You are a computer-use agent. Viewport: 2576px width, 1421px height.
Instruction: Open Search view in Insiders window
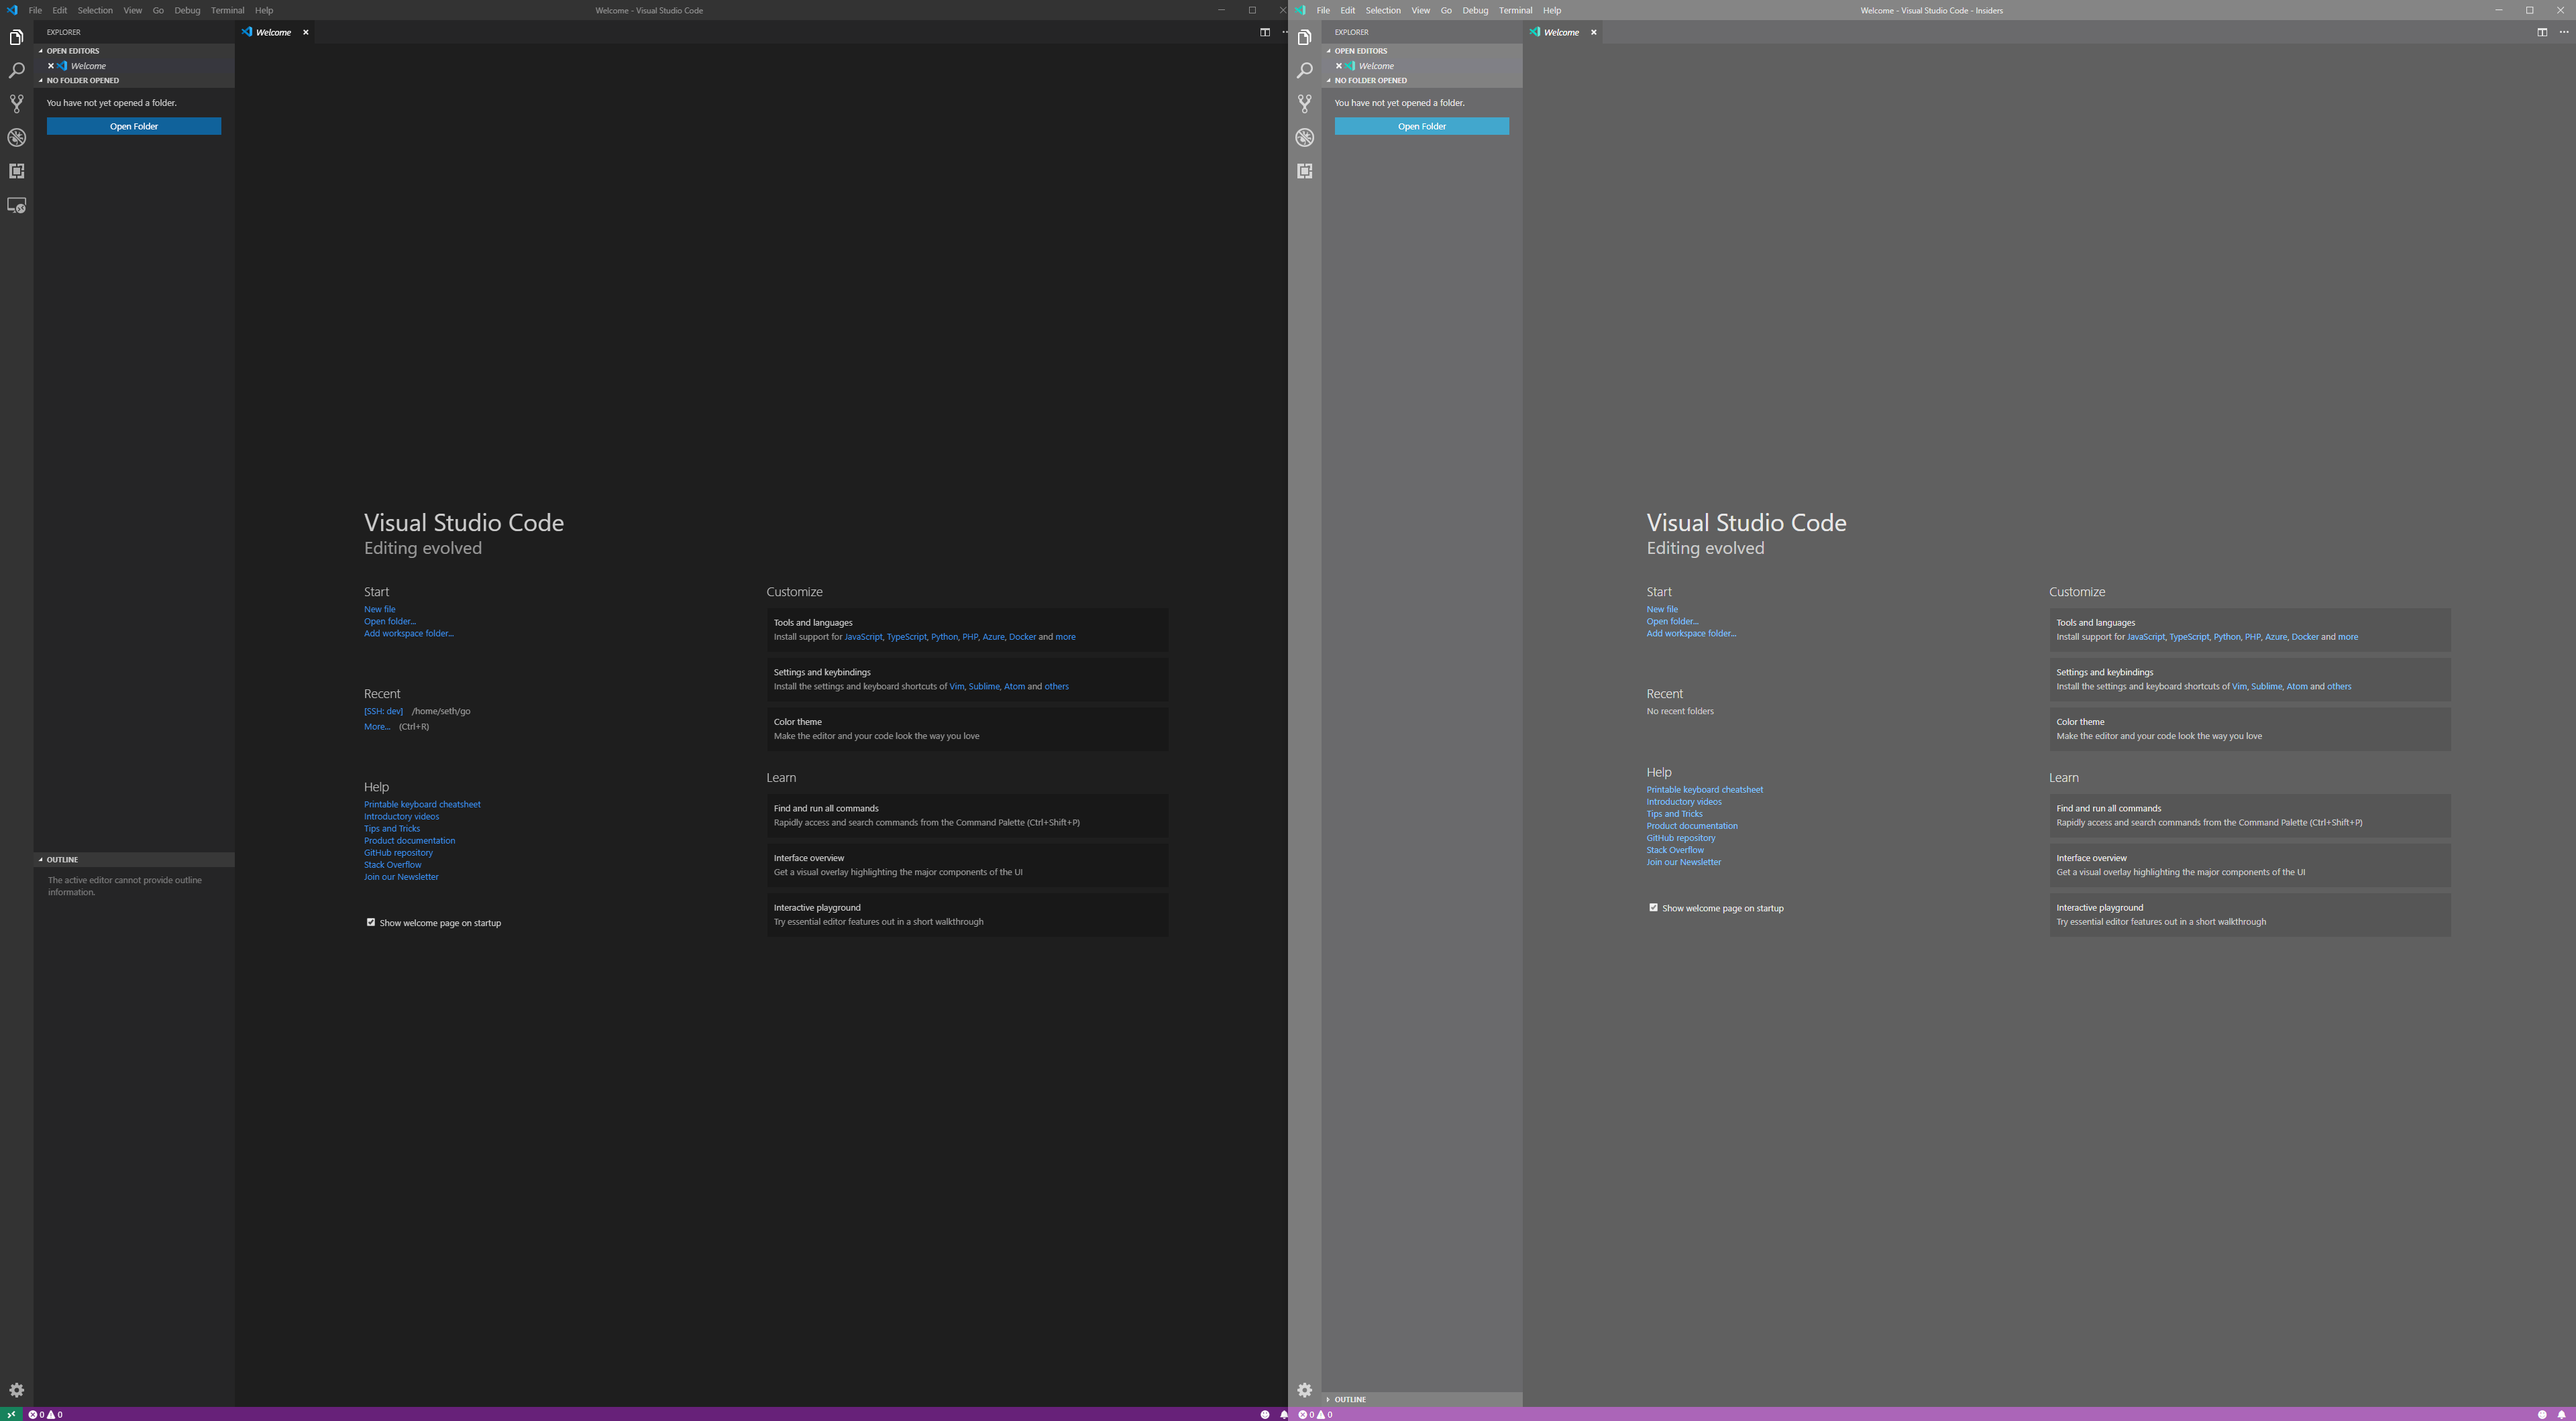pyautogui.click(x=1304, y=71)
